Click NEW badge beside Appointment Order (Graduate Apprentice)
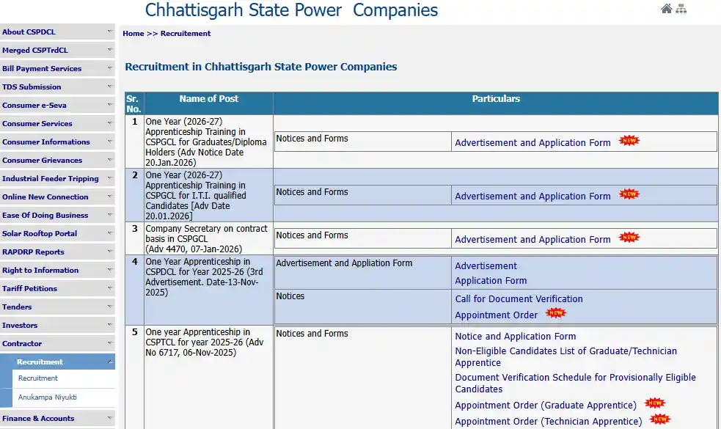Image resolution: width=721 pixels, height=429 pixels. (x=654, y=402)
